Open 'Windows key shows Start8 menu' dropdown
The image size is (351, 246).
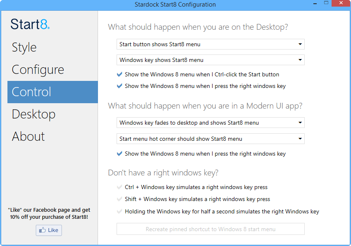point(210,60)
